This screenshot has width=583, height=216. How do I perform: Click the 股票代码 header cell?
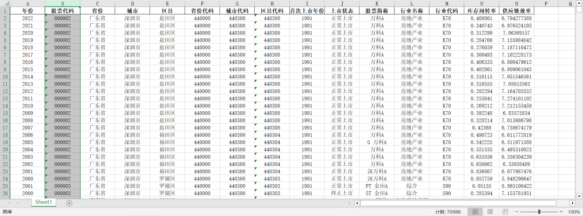63,11
